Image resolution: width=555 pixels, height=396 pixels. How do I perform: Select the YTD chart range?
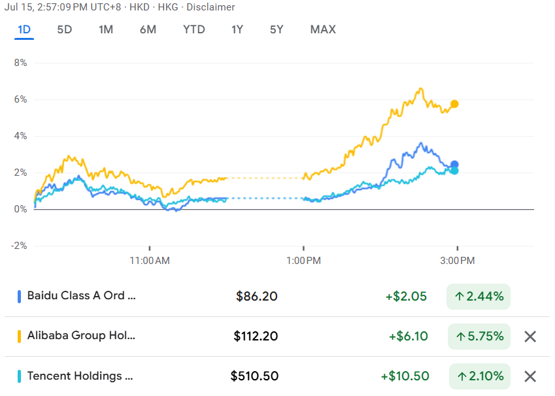(194, 29)
